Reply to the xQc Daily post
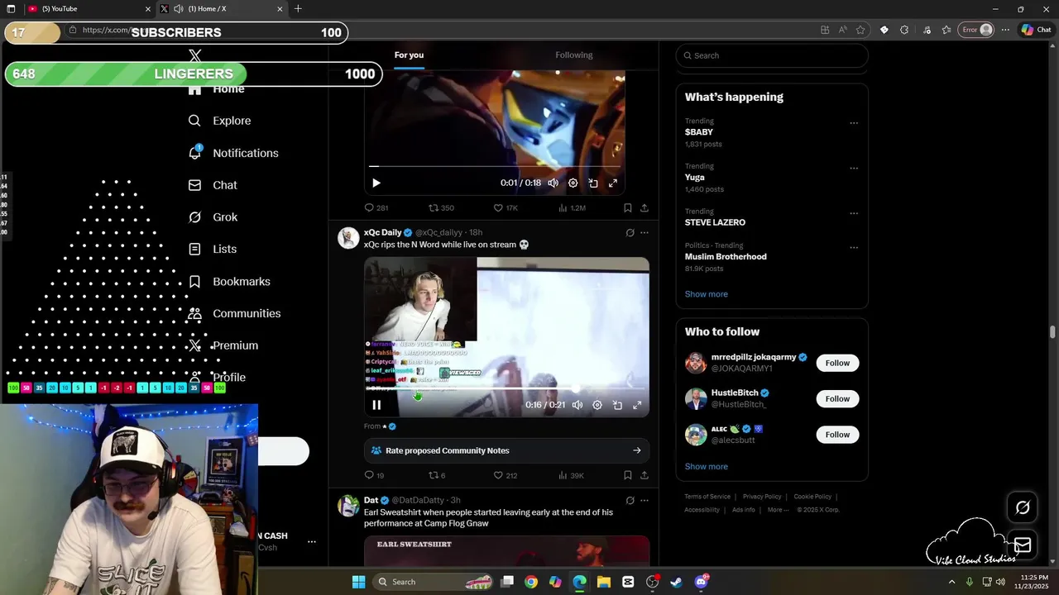 pos(375,475)
